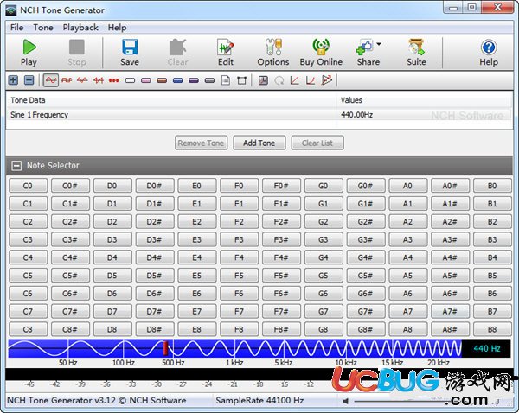Click the frequency bar near 1 kHz
Viewport: 519px width, 413px height.
(x=234, y=348)
